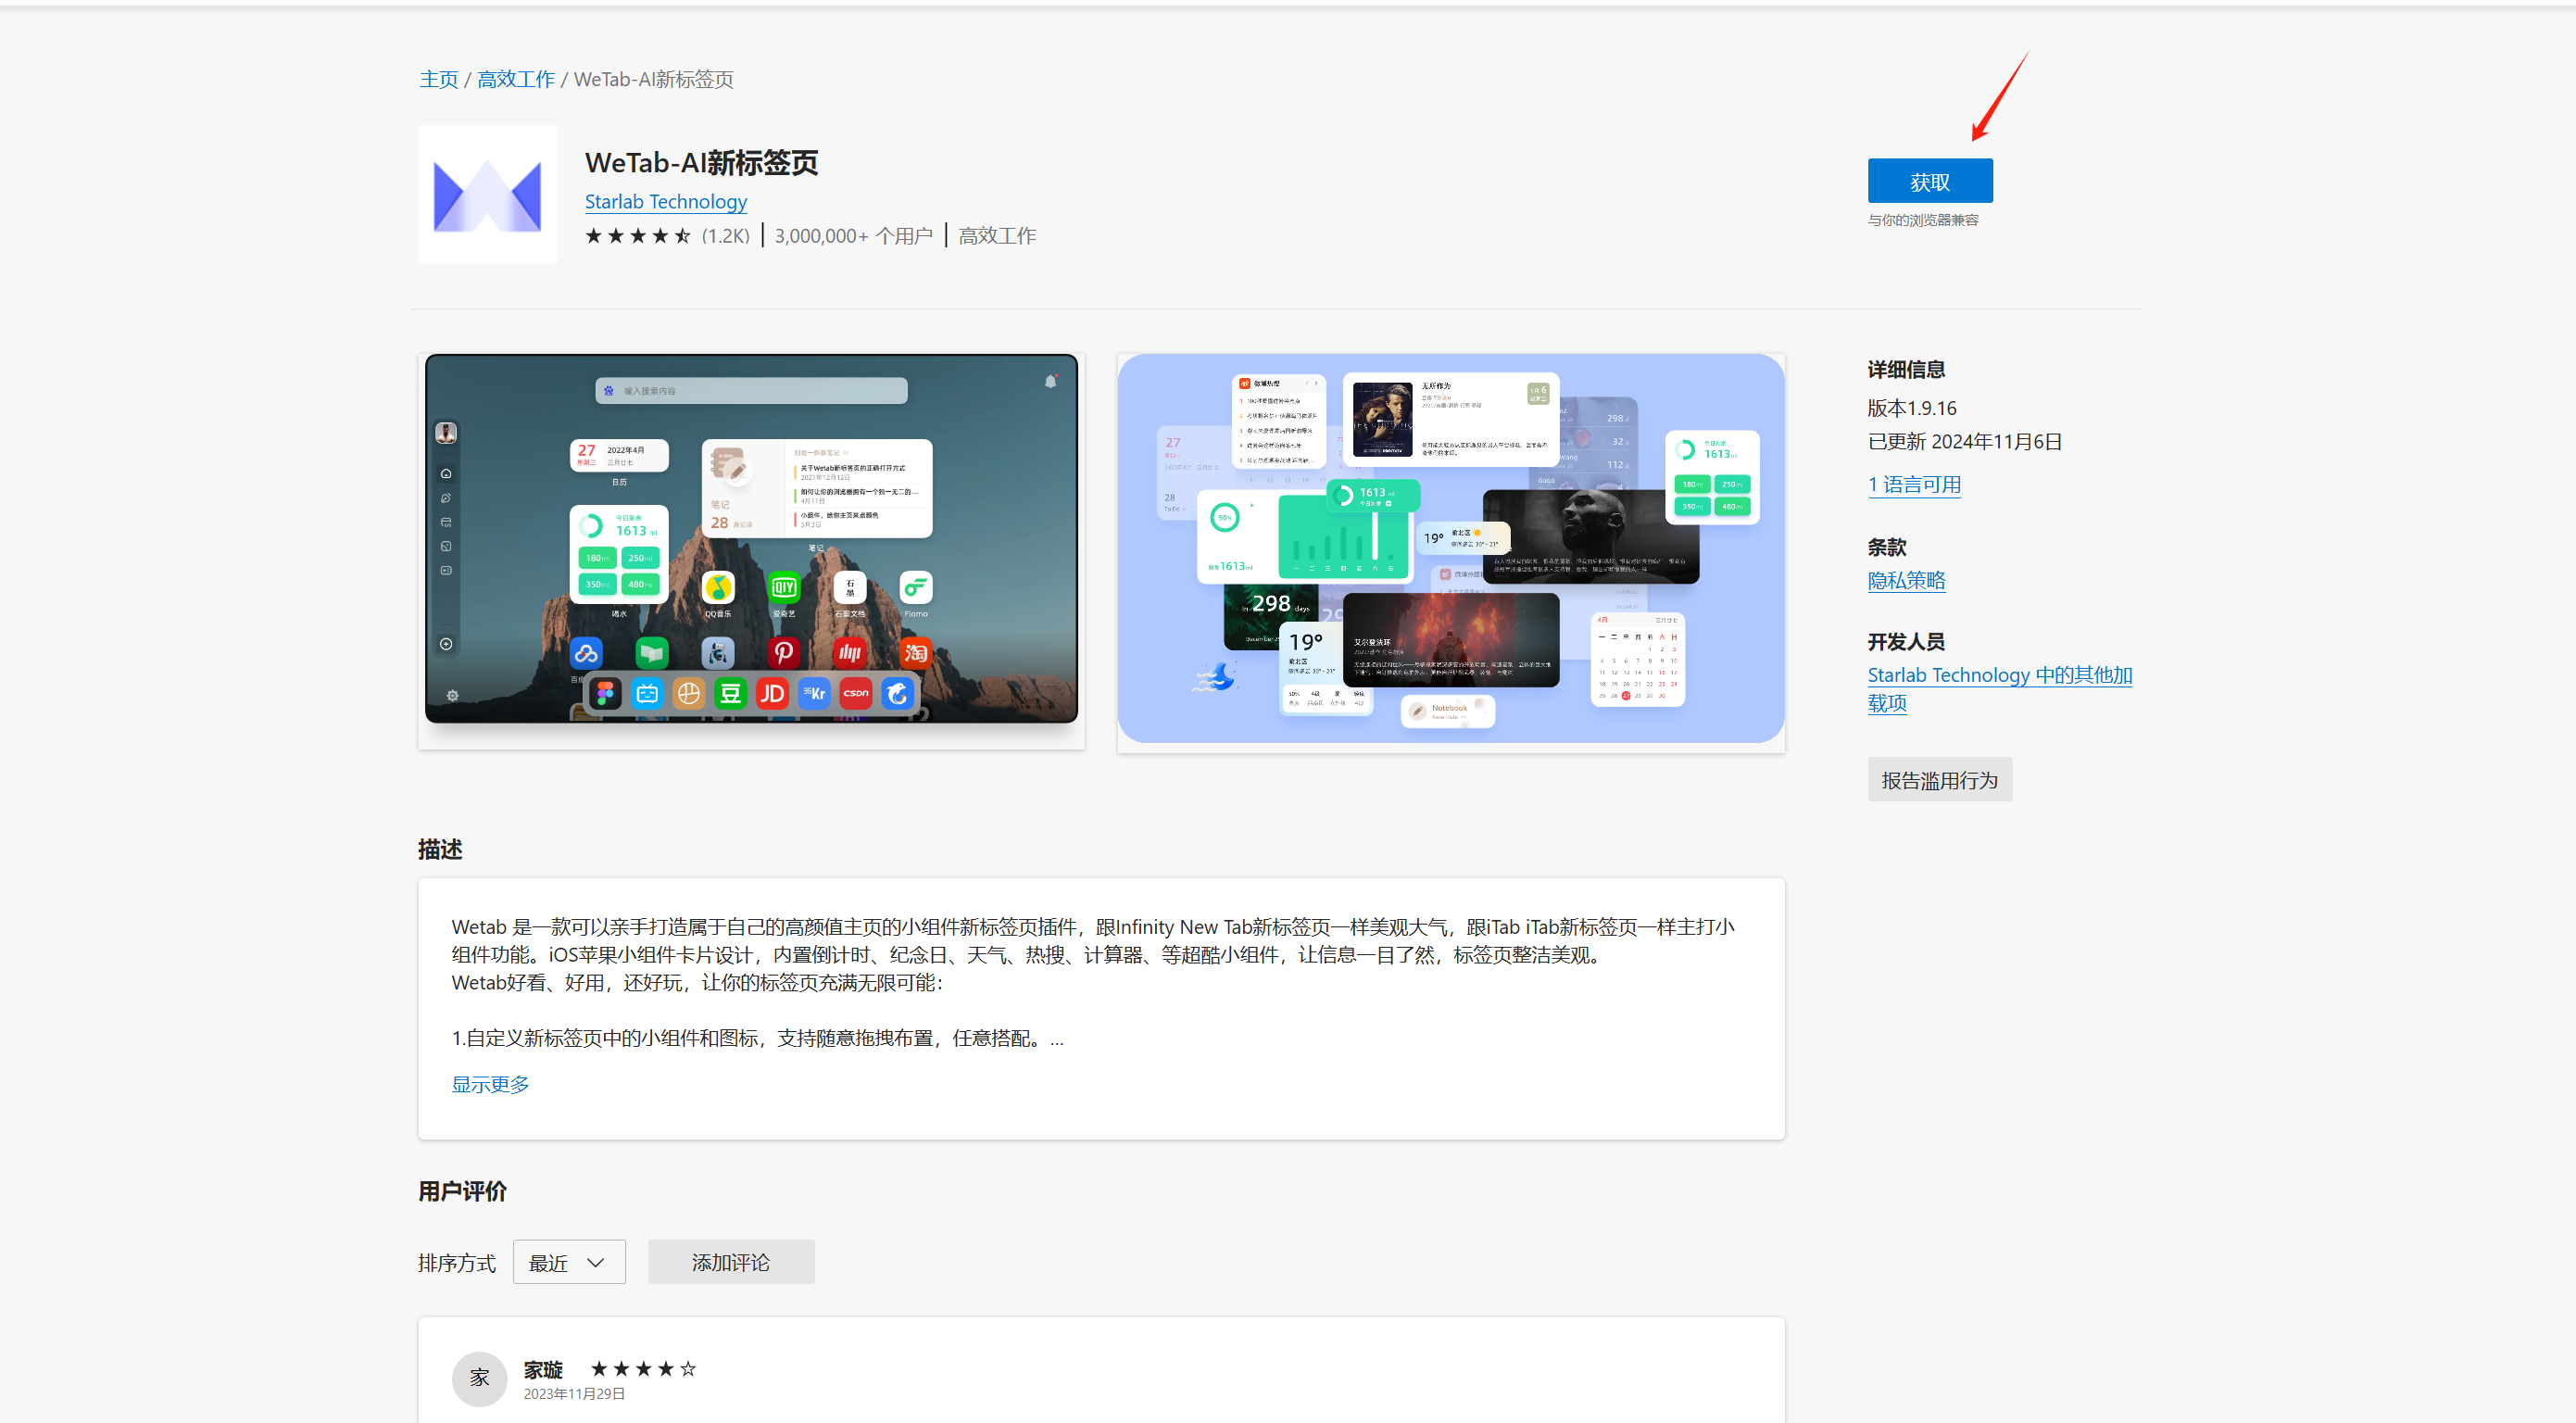
Task: Go to 高效工作 category breadcrumb
Action: coord(515,79)
